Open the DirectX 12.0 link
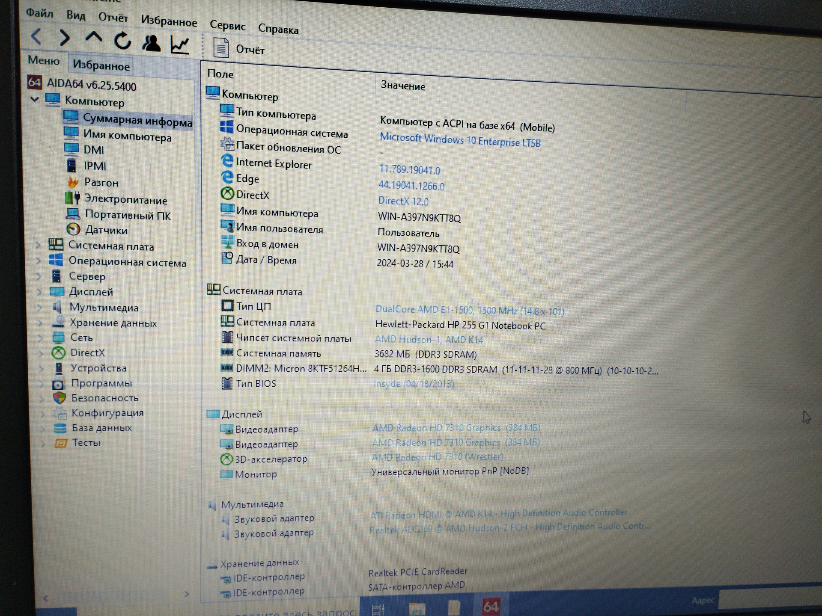Image resolution: width=822 pixels, height=616 pixels. (x=403, y=201)
